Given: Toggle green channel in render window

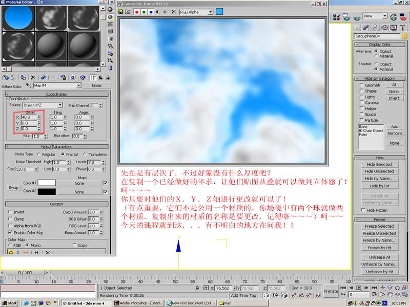Looking at the screenshot, I should (x=144, y=12).
